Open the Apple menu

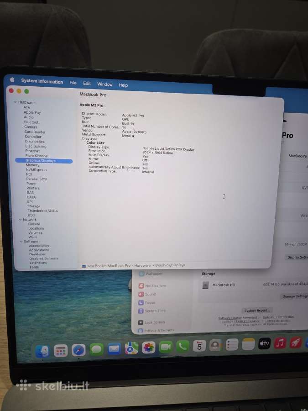pos(12,79)
